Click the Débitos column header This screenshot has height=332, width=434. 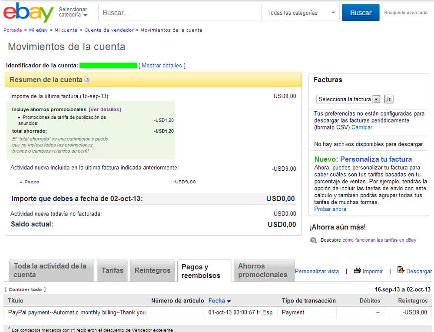[370, 301]
